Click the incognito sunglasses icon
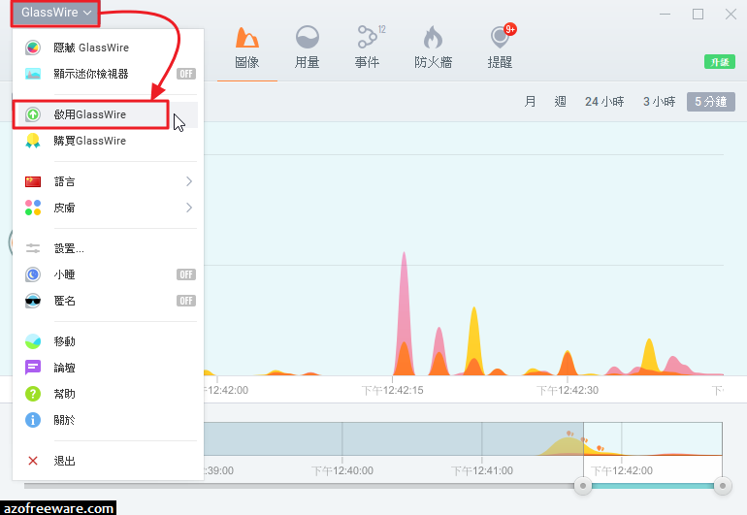This screenshot has width=747, height=515. coord(33,301)
